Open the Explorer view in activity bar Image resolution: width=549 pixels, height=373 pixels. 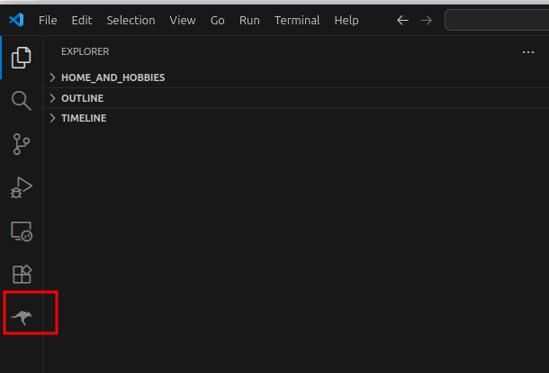21,58
